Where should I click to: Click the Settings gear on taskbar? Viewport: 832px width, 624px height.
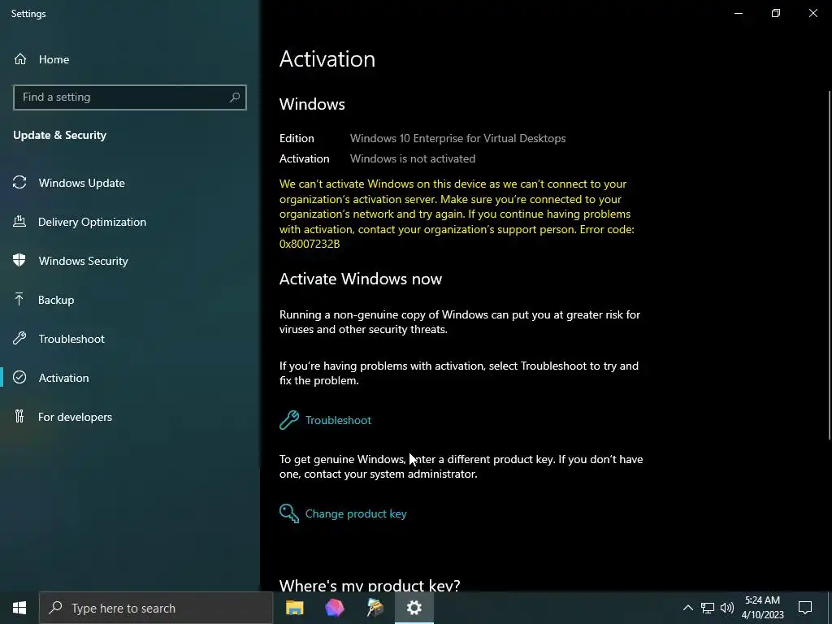(414, 608)
